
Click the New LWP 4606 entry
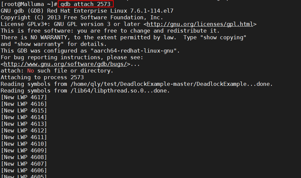[x=24, y=170]
